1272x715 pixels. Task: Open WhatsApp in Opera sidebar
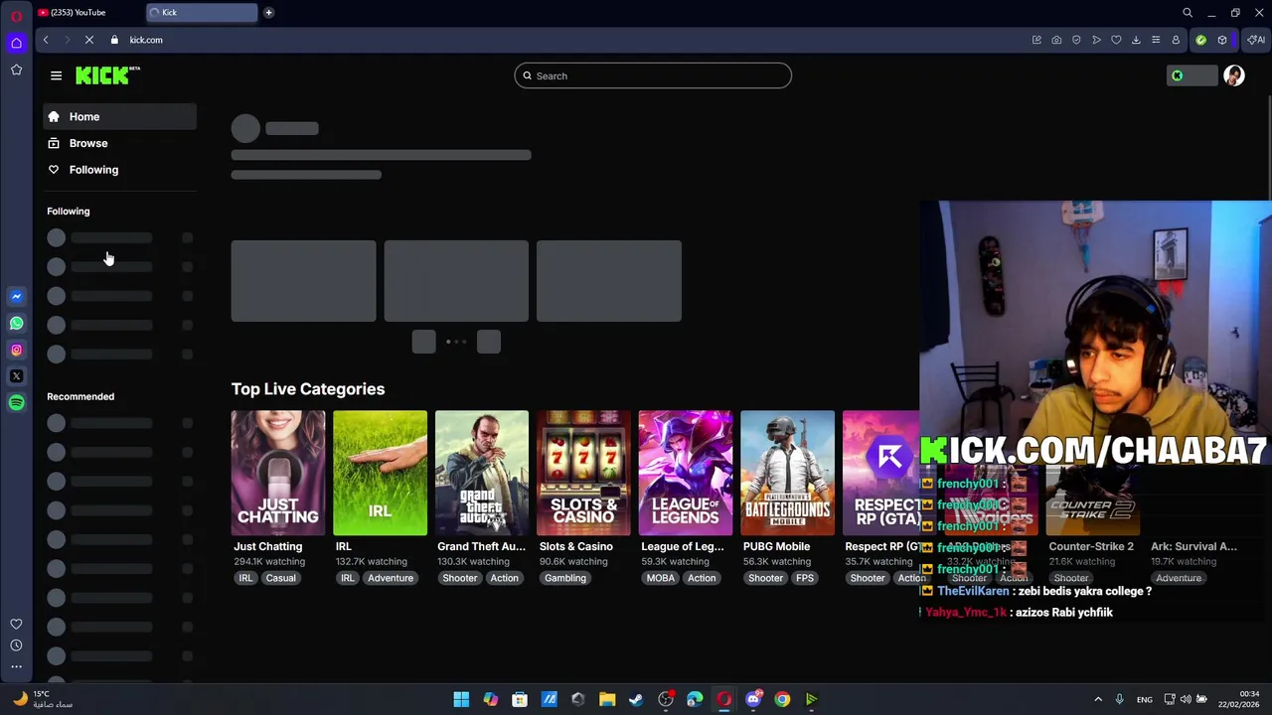point(16,323)
